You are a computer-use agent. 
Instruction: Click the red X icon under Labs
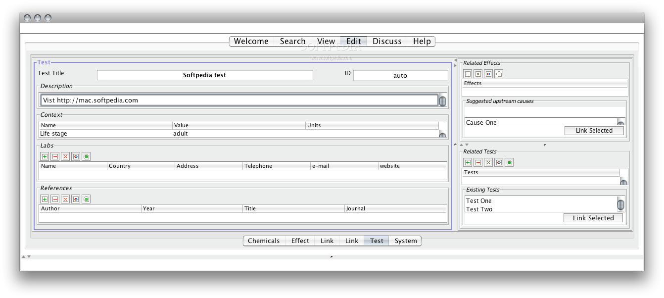[65, 156]
